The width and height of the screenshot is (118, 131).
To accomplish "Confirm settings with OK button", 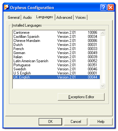I will pos(50,122).
